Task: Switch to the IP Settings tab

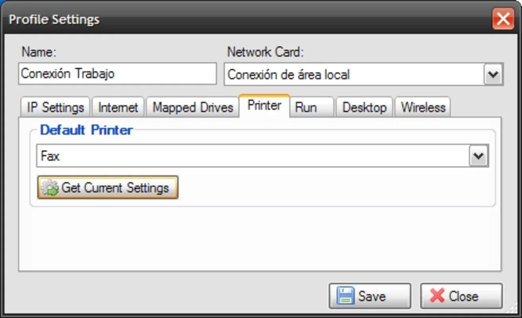Action: point(55,107)
